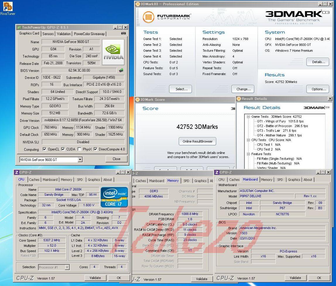The image size is (336, 286).
Task: Click the GPU-Z screenshot camera icon
Action: tap(123, 33)
